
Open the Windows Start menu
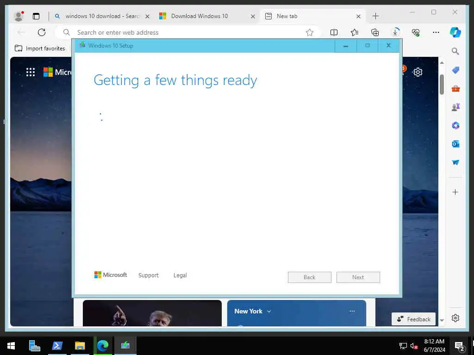(11, 346)
